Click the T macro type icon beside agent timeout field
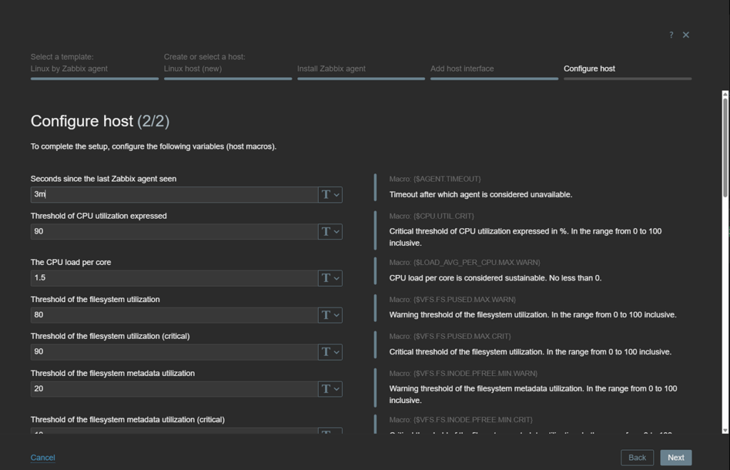 coord(326,194)
